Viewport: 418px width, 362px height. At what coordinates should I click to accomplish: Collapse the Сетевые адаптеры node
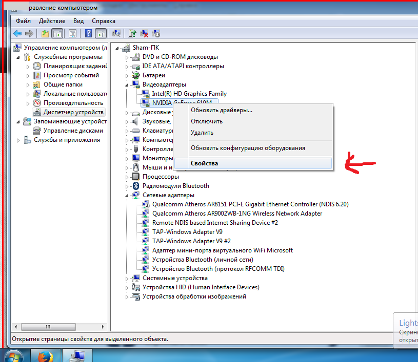pos(127,195)
